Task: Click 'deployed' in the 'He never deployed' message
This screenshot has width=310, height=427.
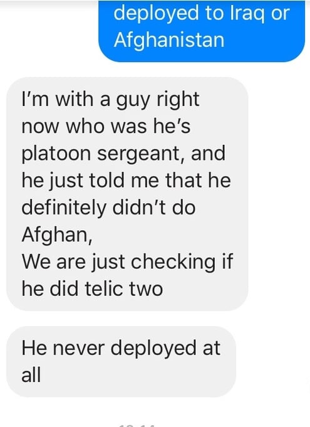Action: click(153, 349)
